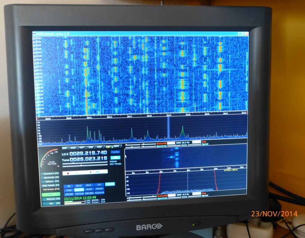Click 28020 on the RF frequency scale
The height and width of the screenshot is (238, 305).
149,116
